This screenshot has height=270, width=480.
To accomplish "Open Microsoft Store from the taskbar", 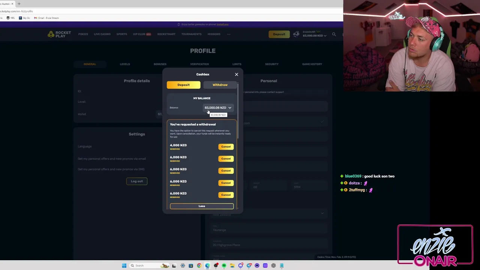I will pos(191,265).
